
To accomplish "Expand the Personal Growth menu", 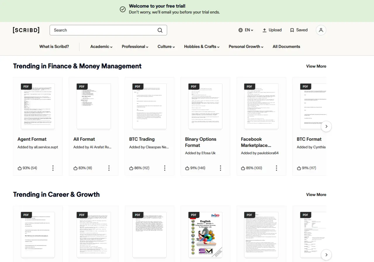I will click(246, 46).
